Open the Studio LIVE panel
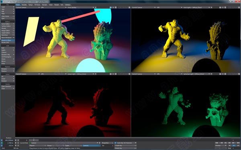The image size is (241, 150). pos(8,42)
